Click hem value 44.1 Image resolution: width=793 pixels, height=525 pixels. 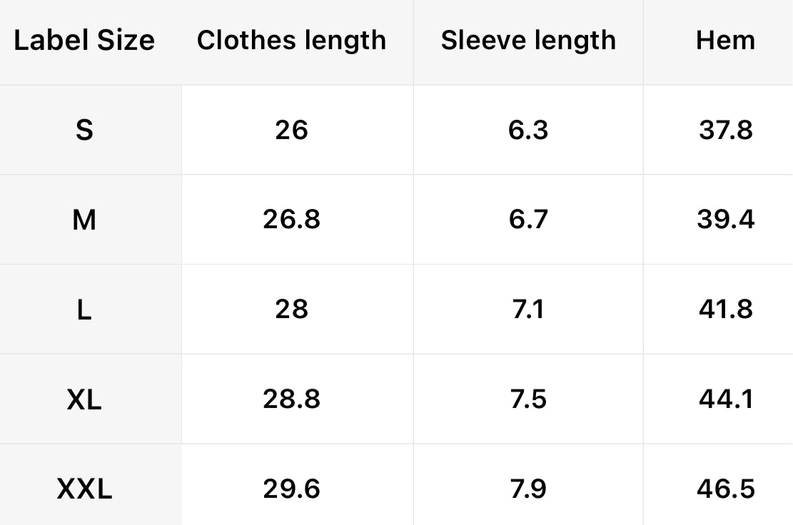point(725,400)
